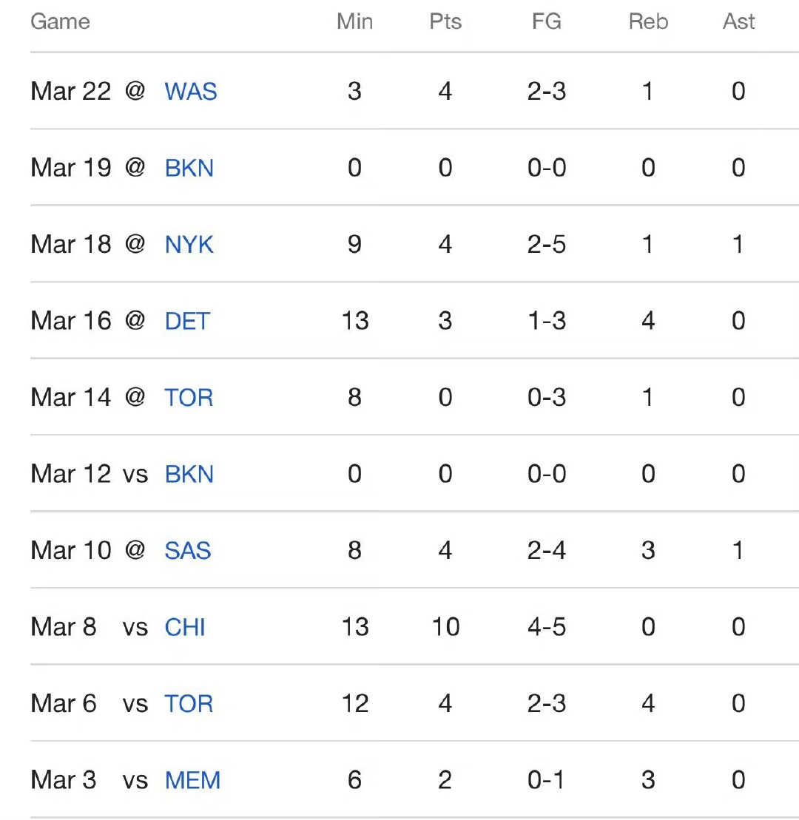
Task: Open TOR link for Mar 6 game
Action: click(x=189, y=703)
